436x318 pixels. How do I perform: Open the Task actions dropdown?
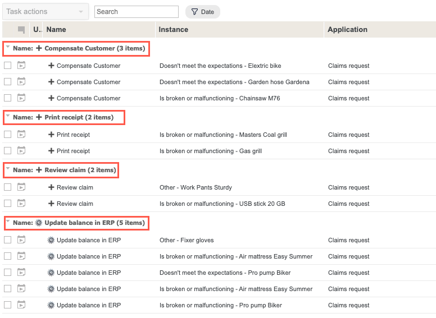click(x=45, y=12)
